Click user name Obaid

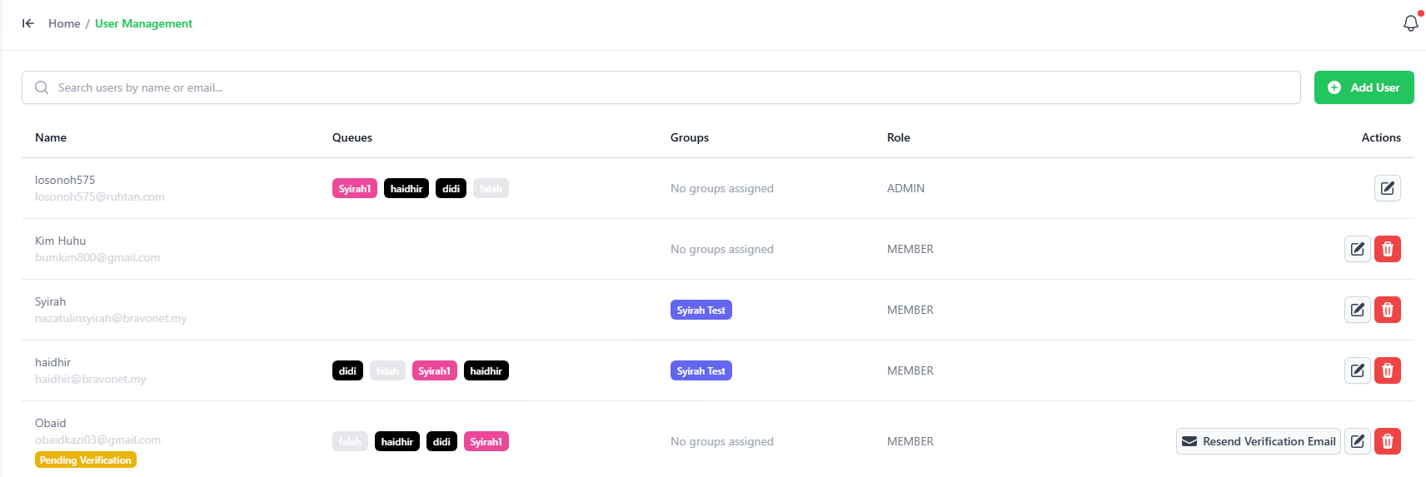tap(51, 423)
